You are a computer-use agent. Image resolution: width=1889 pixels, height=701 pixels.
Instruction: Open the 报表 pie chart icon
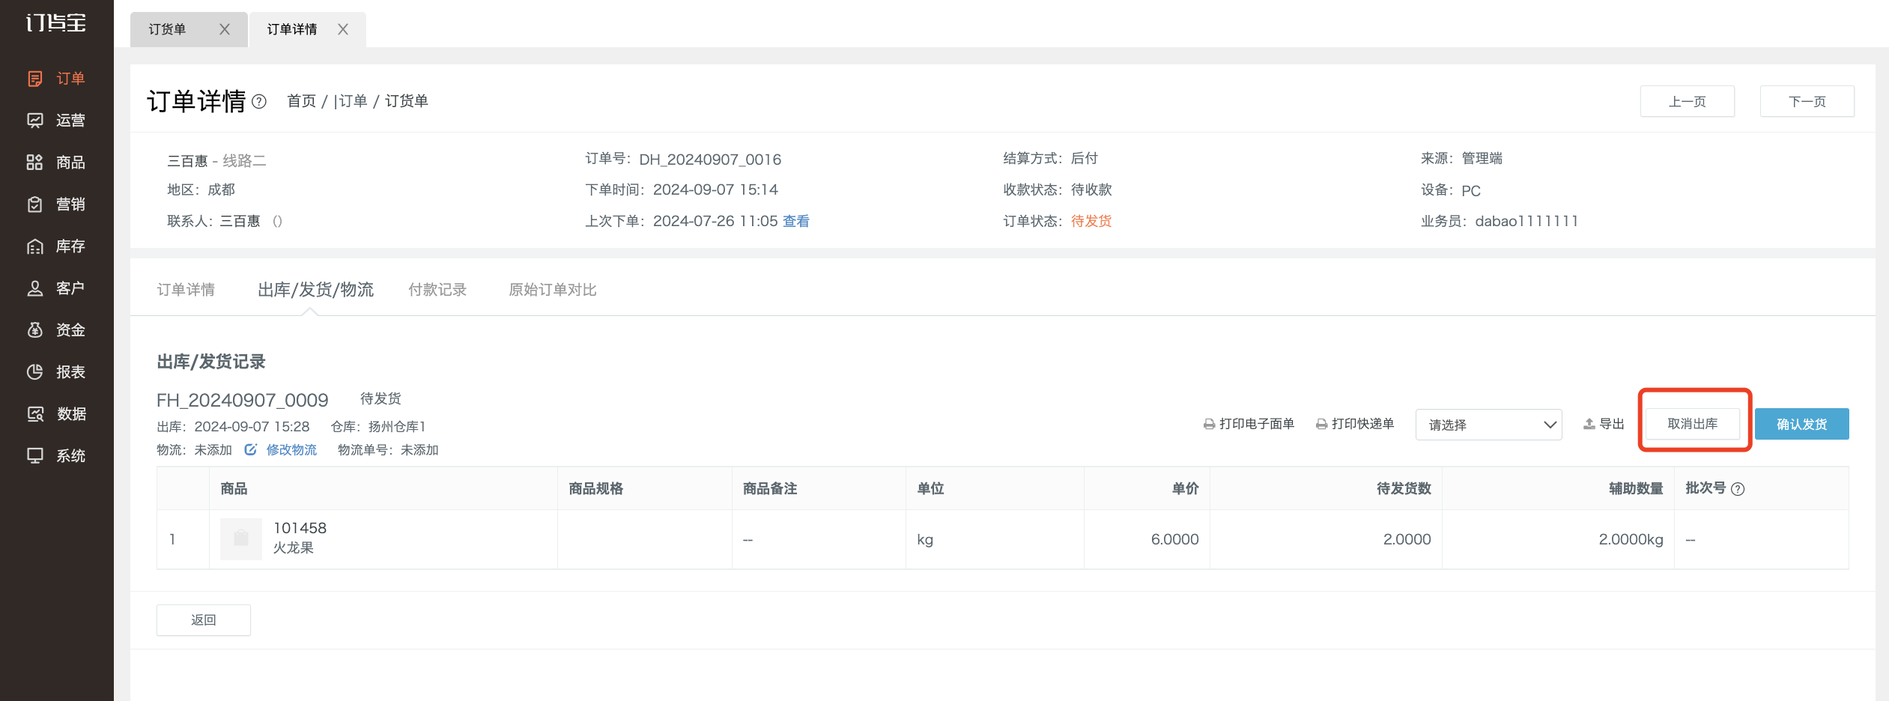coord(34,372)
